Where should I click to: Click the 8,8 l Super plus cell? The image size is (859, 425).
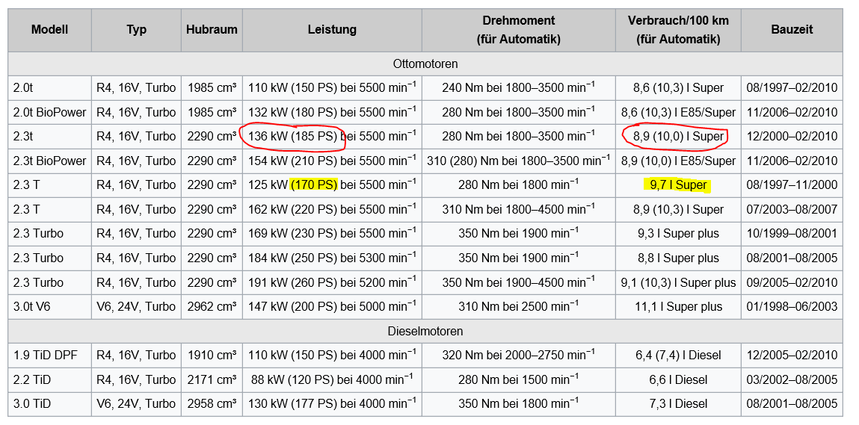(x=678, y=258)
